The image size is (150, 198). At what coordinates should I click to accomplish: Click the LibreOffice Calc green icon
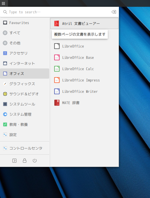57,69
